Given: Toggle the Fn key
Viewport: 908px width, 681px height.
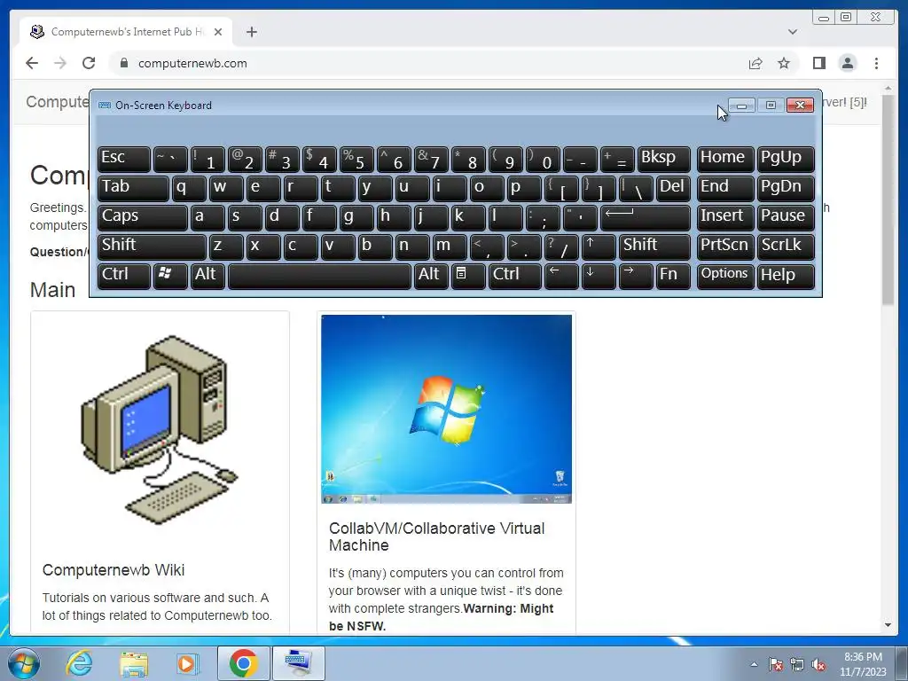Looking at the screenshot, I should pos(673,276).
